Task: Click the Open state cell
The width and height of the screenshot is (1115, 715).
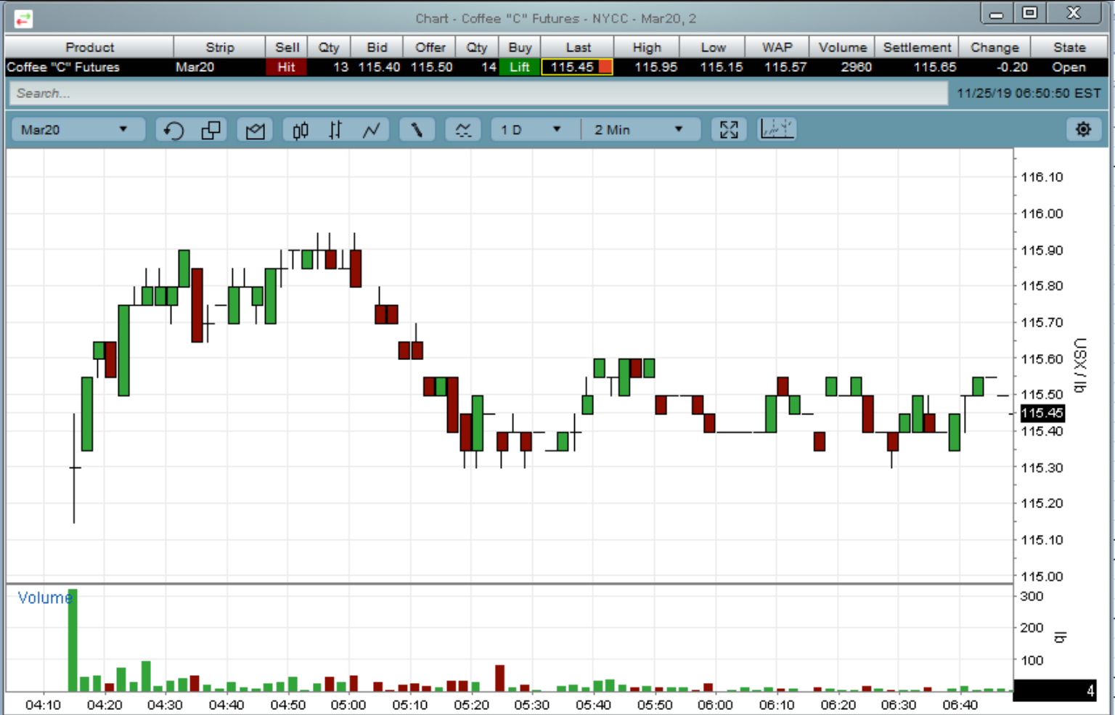Action: point(1069,67)
